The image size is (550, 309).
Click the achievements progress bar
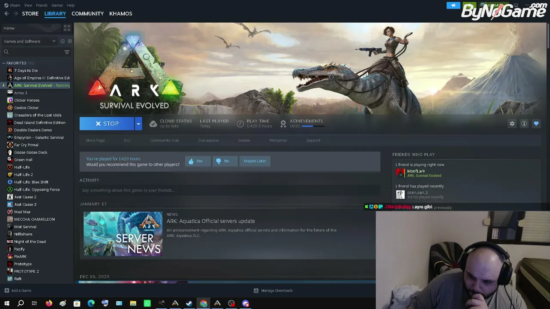click(x=313, y=126)
